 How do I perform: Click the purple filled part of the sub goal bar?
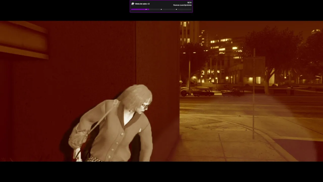point(140,9)
